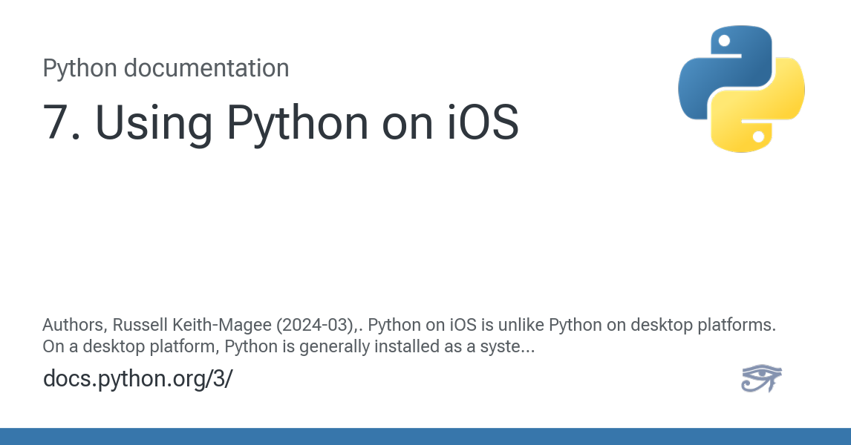Click the chapter number "7." in the title

click(62, 122)
